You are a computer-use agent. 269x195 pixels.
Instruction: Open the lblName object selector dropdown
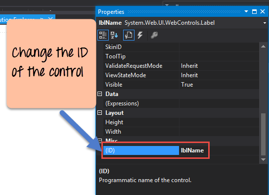(x=265, y=23)
